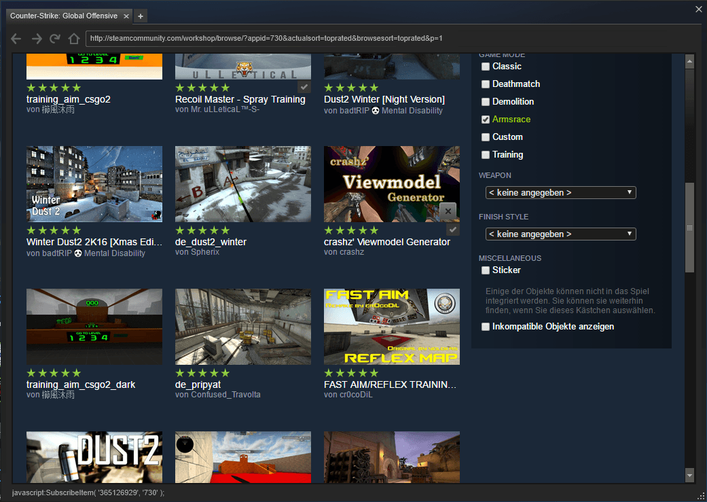The width and height of the screenshot is (707, 502).
Task: Click the scrollbar up arrow
Action: point(689,62)
